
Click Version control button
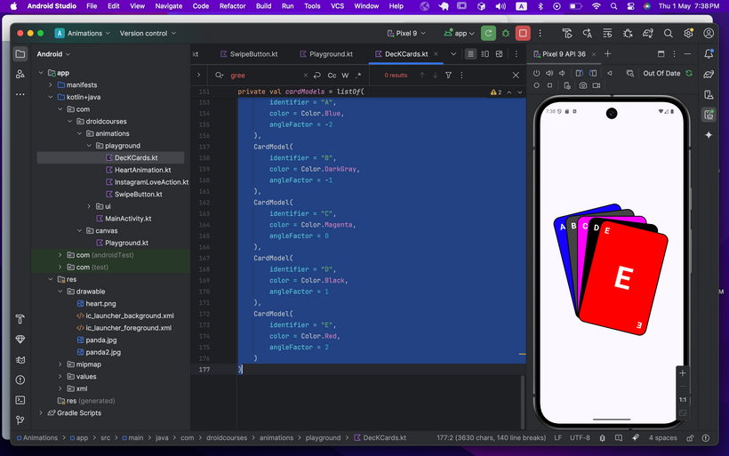pos(148,34)
